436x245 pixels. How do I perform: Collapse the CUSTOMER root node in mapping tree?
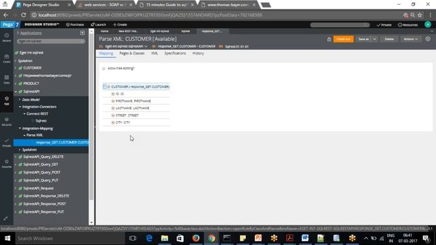pyautogui.click(x=104, y=86)
